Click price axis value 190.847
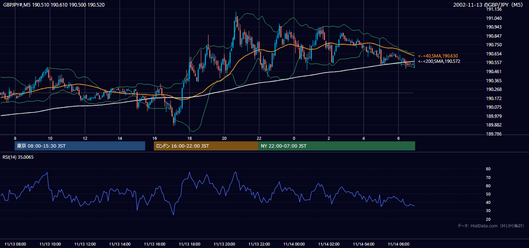 click(494, 36)
